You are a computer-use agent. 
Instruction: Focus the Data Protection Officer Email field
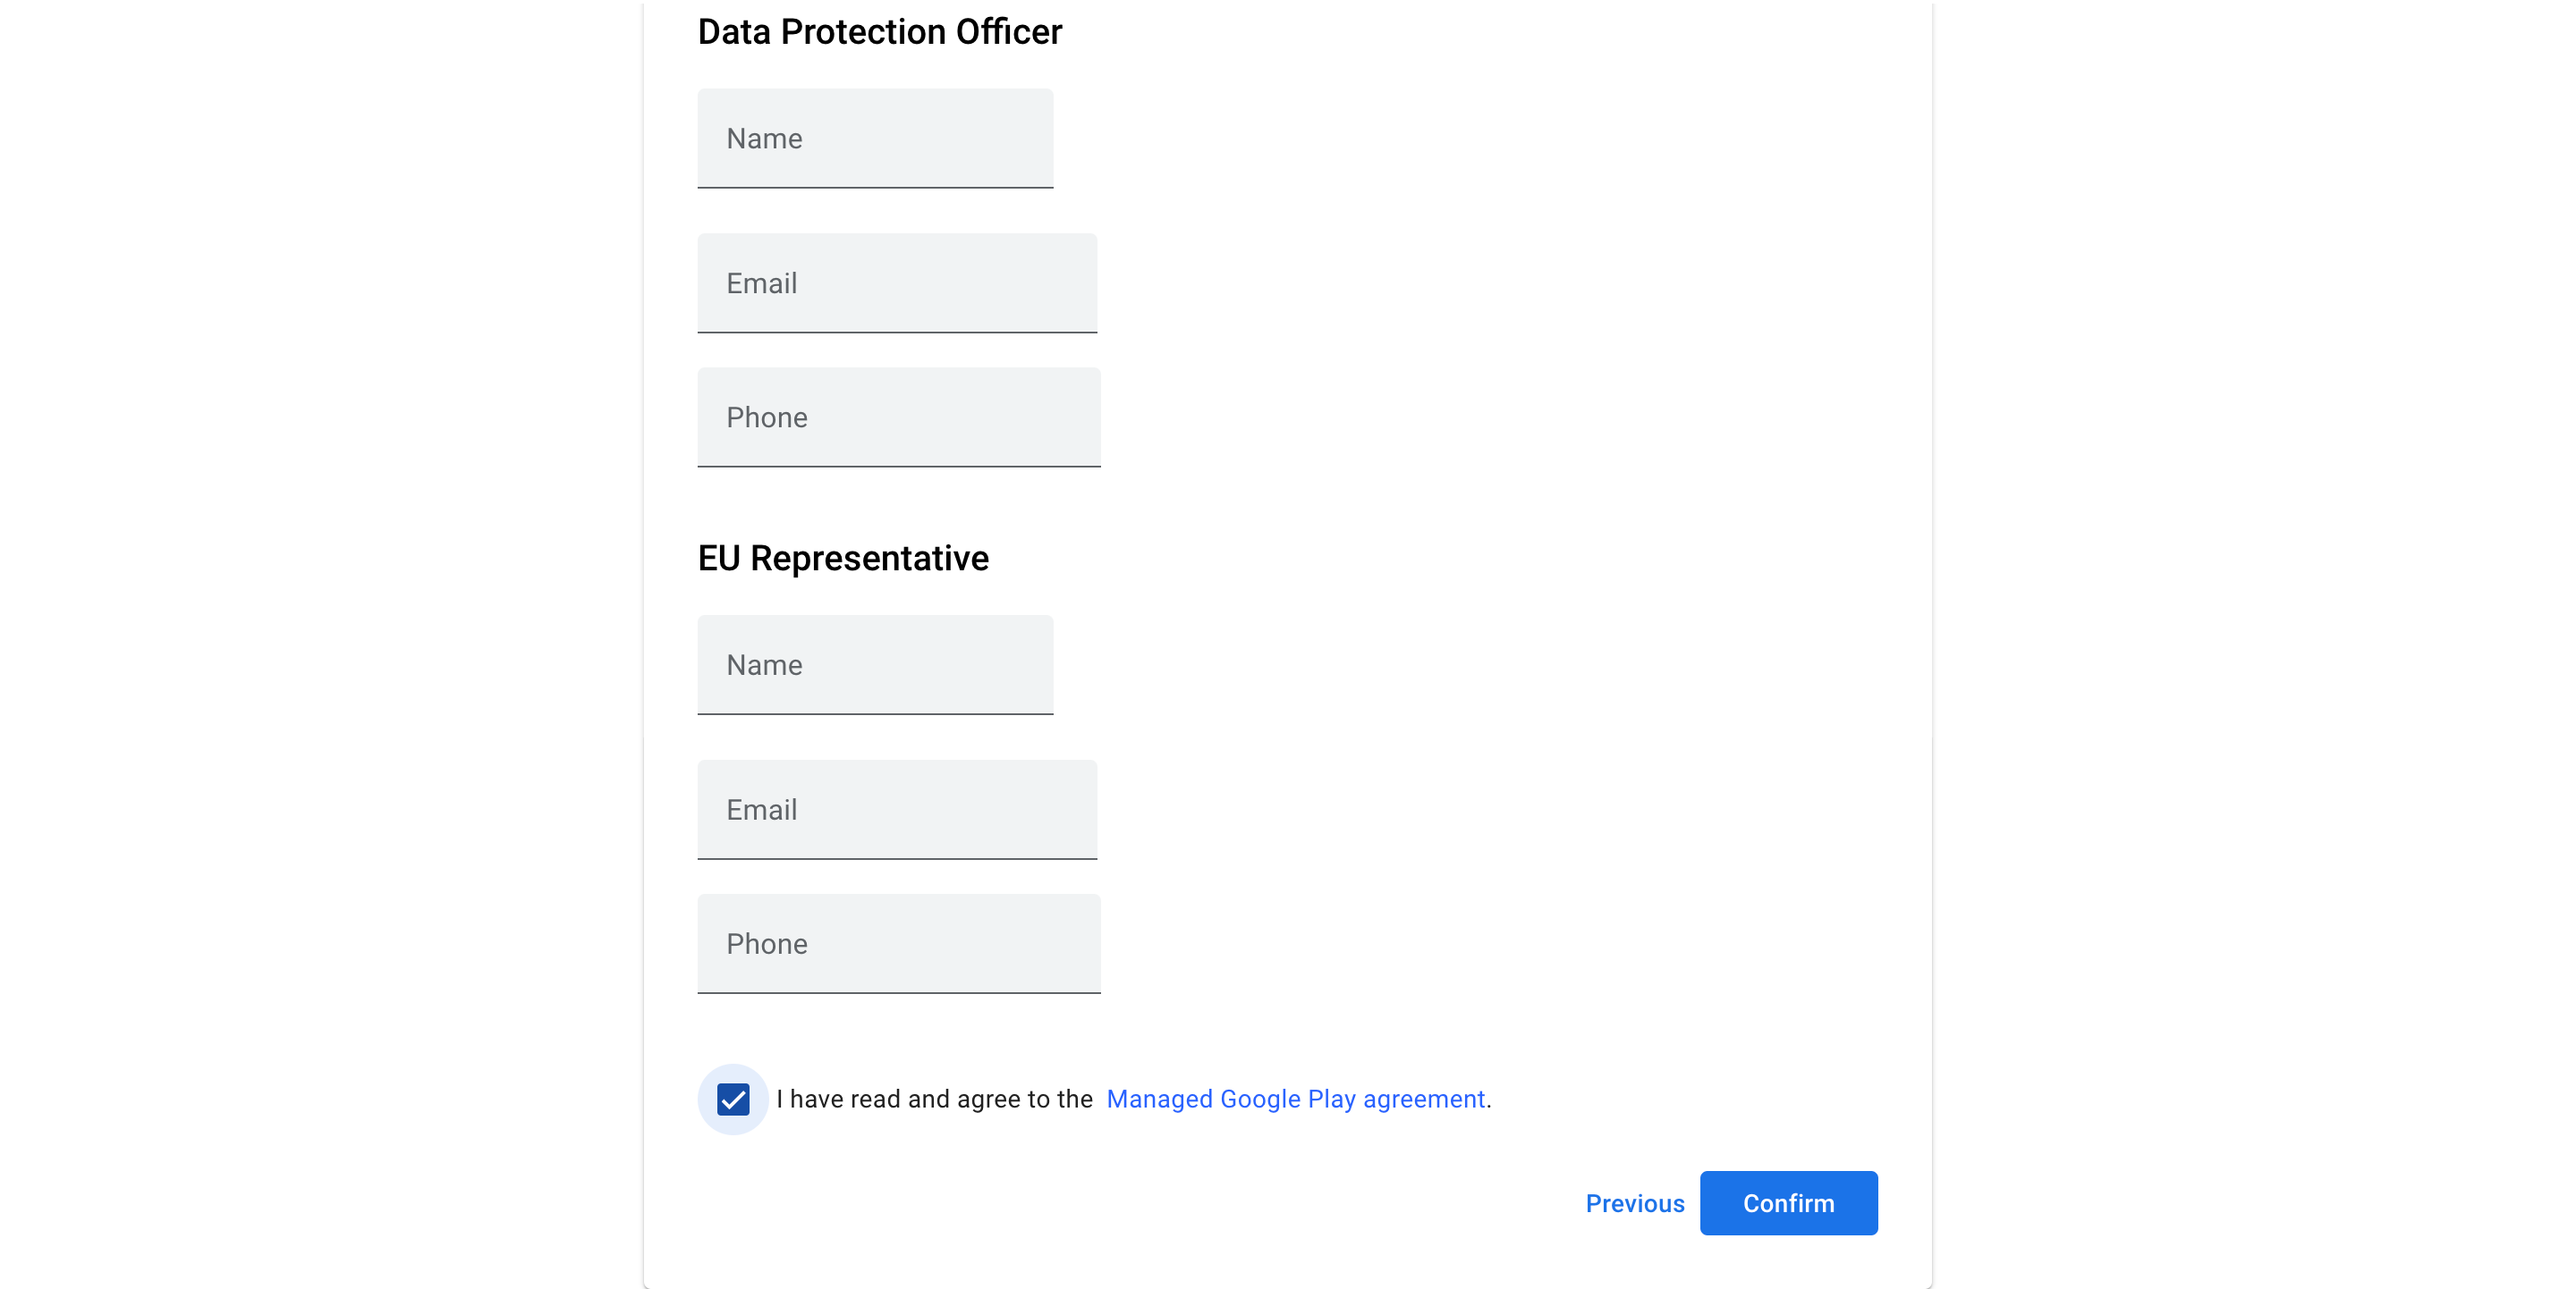pos(897,282)
